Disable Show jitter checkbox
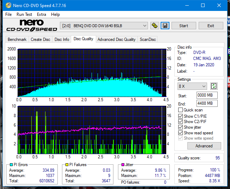Viewport: 230px width, 189px height. click(x=180, y=127)
